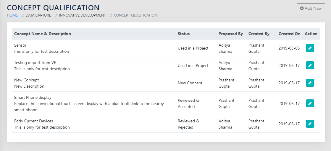Viewport: 331px width, 151px height.
Task: Click the Created On column header
Action: click(289, 34)
